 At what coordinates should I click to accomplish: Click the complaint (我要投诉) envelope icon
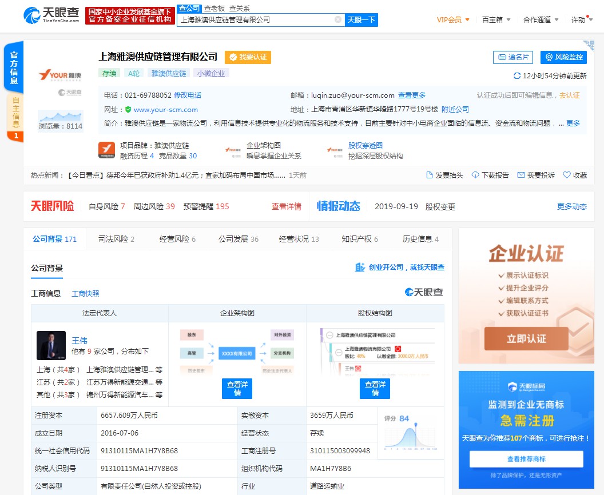click(521, 175)
